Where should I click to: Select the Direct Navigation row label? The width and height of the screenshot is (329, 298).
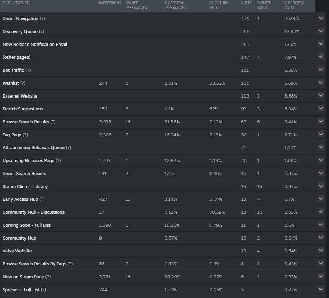click(x=21, y=18)
